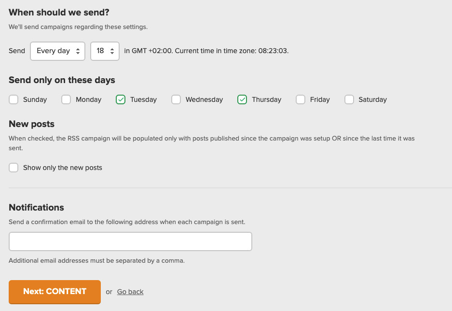Image resolution: width=452 pixels, height=311 pixels.
Task: Click the 'New posts' section heading
Action: tap(31, 124)
